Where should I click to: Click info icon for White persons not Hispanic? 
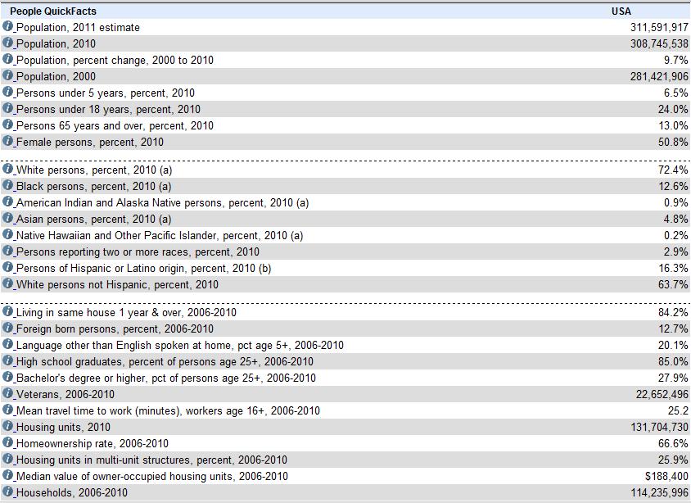pos(7,283)
